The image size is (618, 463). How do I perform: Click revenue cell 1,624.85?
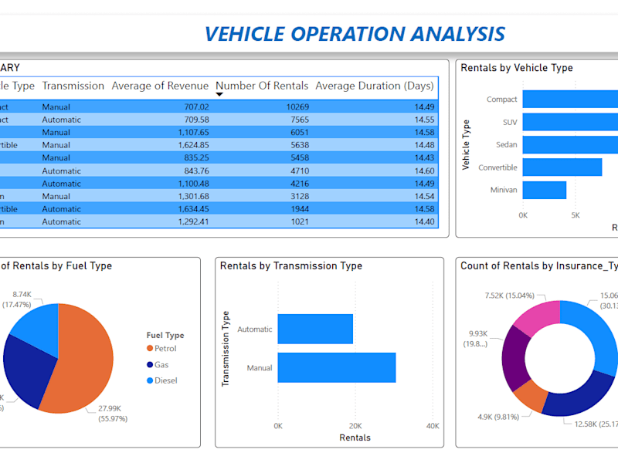coord(193,145)
